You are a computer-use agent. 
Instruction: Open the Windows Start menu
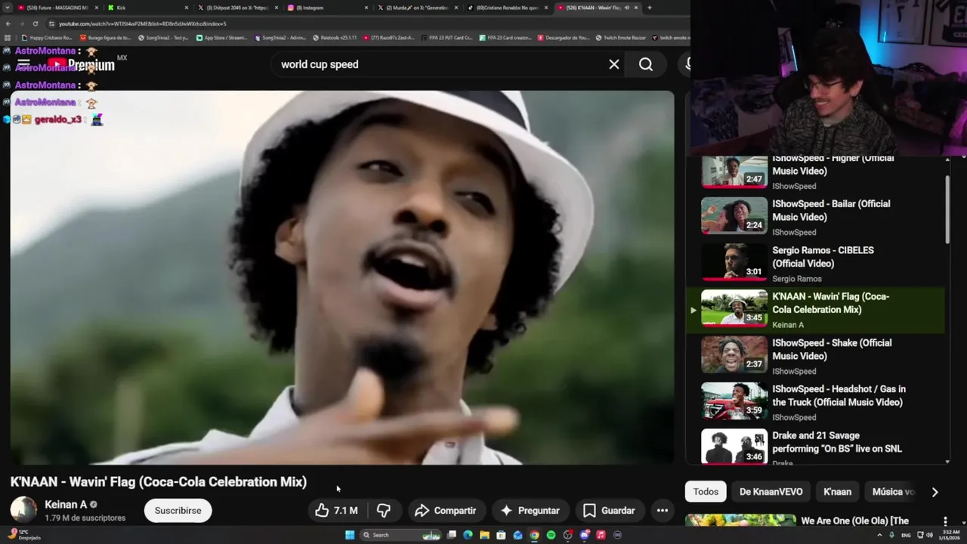pos(350,535)
